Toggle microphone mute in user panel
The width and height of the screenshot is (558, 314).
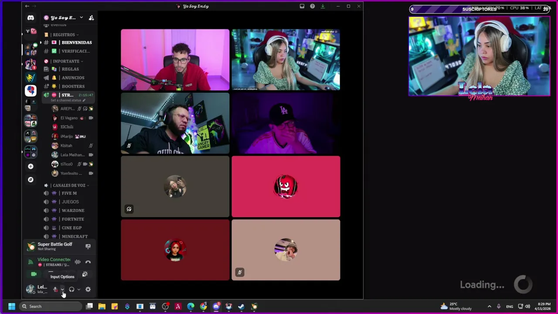click(x=55, y=289)
